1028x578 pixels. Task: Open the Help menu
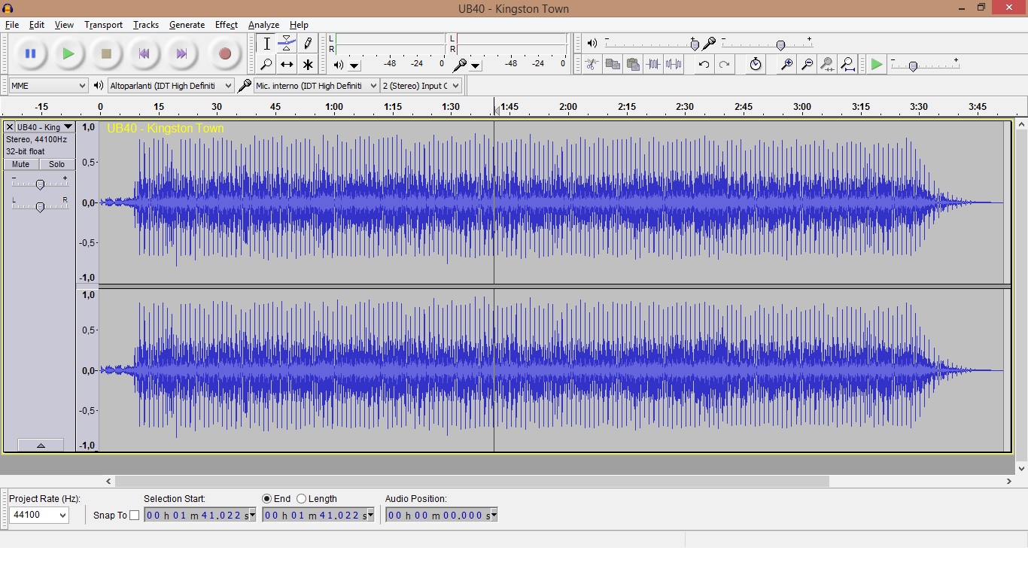(299, 25)
